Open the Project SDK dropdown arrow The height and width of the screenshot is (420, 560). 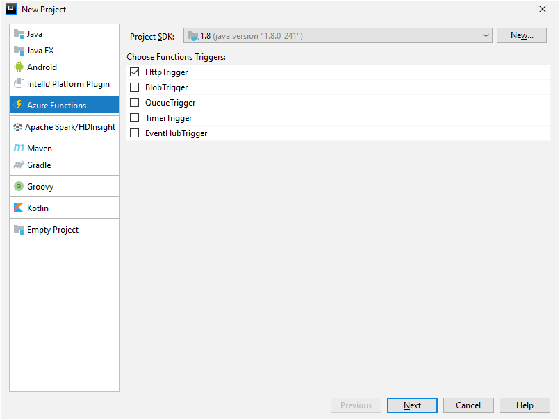(486, 35)
